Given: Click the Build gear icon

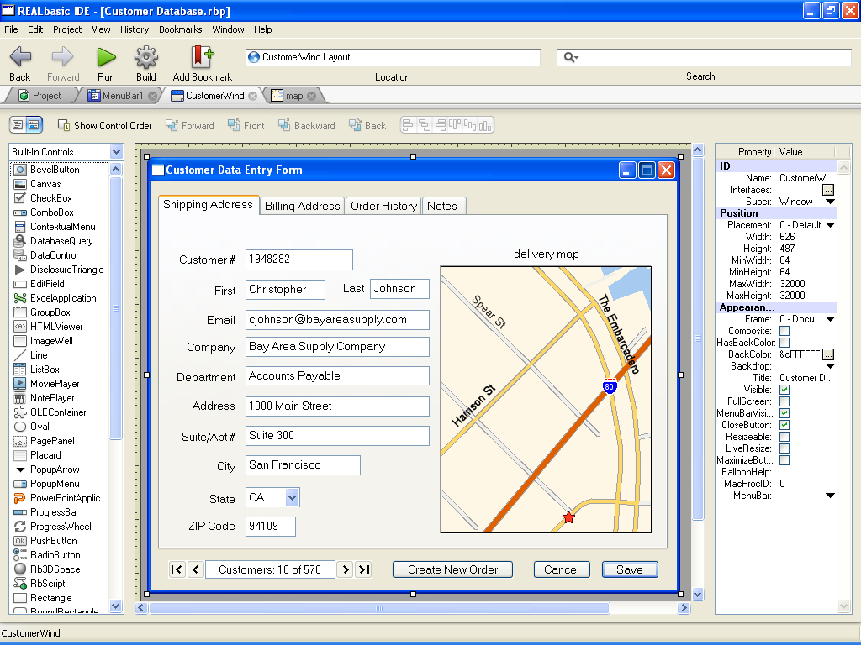Looking at the screenshot, I should [x=146, y=57].
